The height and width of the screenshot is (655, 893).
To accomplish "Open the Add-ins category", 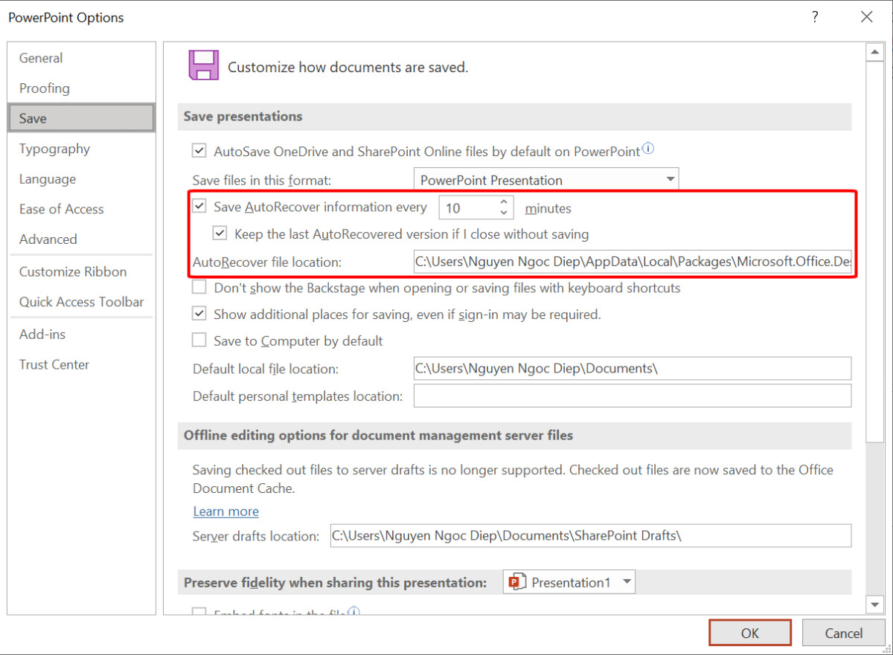I will [x=82, y=334].
